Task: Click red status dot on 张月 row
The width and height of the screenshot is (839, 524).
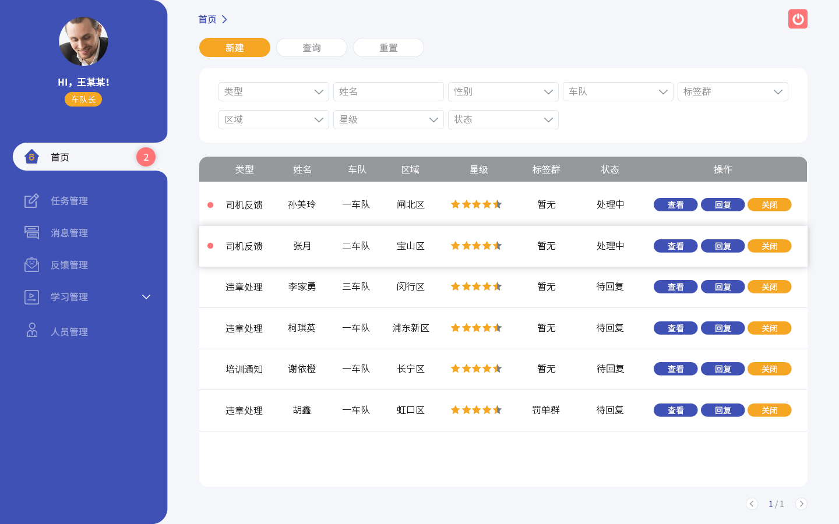Action: (210, 246)
